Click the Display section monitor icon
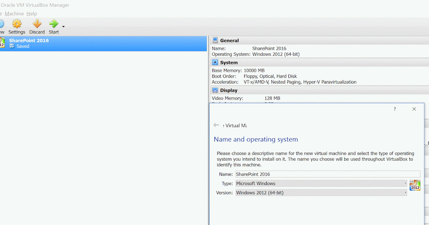The width and height of the screenshot is (429, 225). click(x=215, y=90)
